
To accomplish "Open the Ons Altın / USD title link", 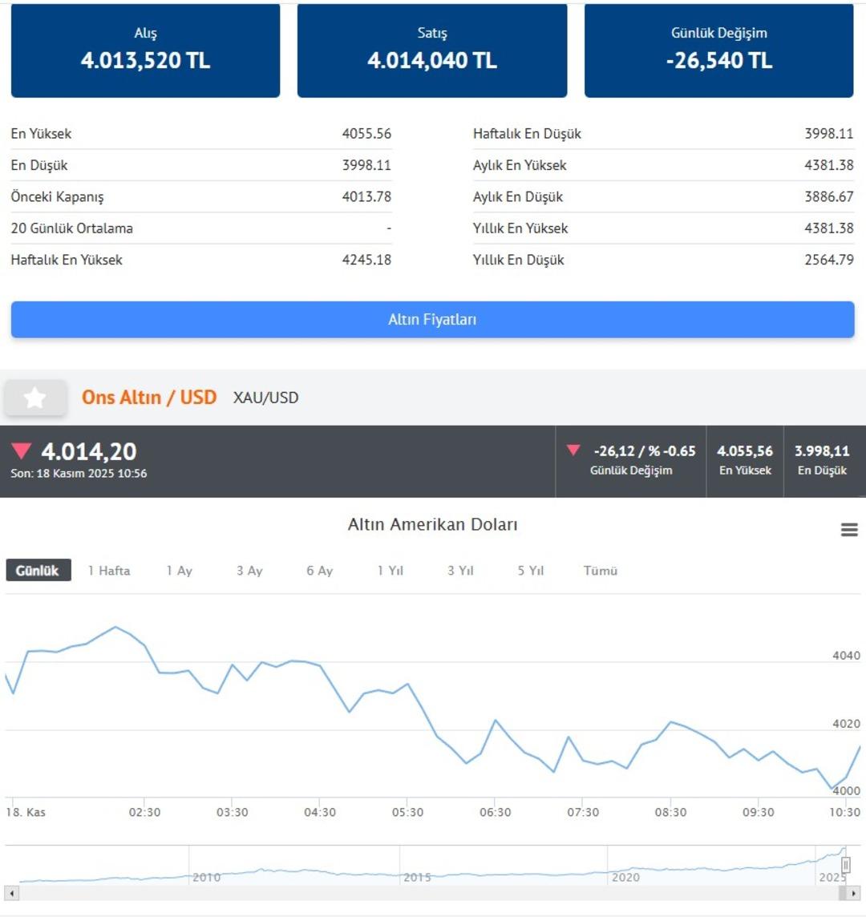I will click(x=149, y=398).
